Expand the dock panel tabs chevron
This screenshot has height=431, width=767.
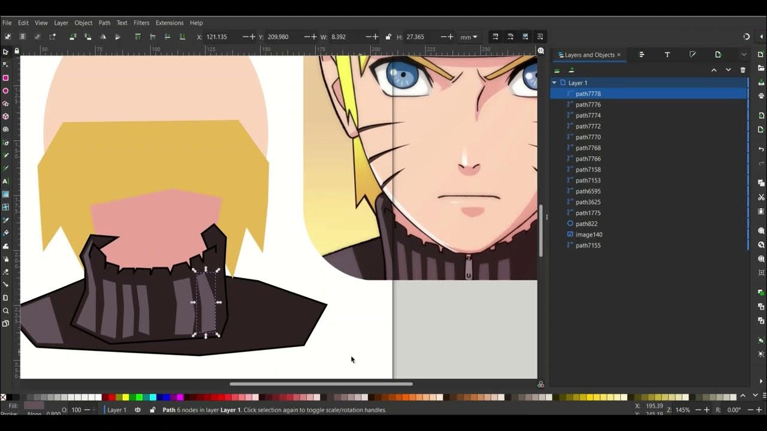[744, 54]
